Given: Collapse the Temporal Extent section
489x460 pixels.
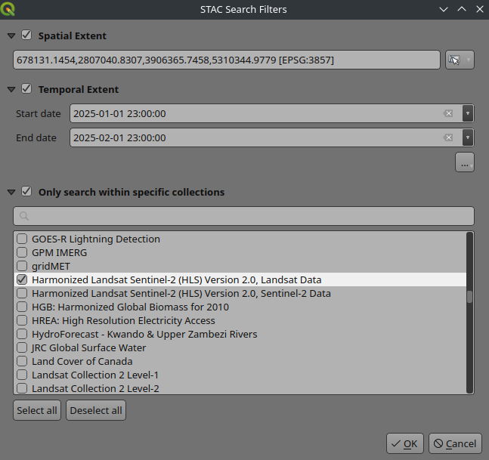Looking at the screenshot, I should tap(11, 89).
